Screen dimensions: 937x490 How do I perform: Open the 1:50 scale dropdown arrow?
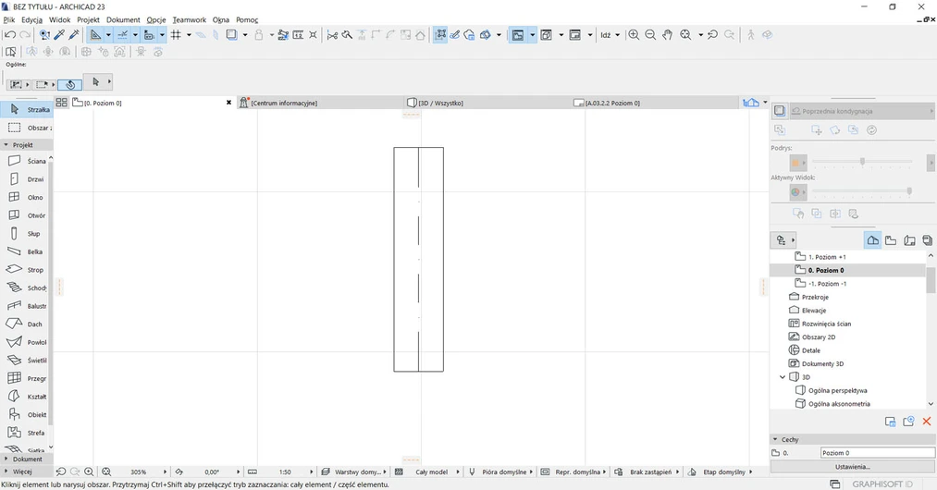pyautogui.click(x=311, y=472)
